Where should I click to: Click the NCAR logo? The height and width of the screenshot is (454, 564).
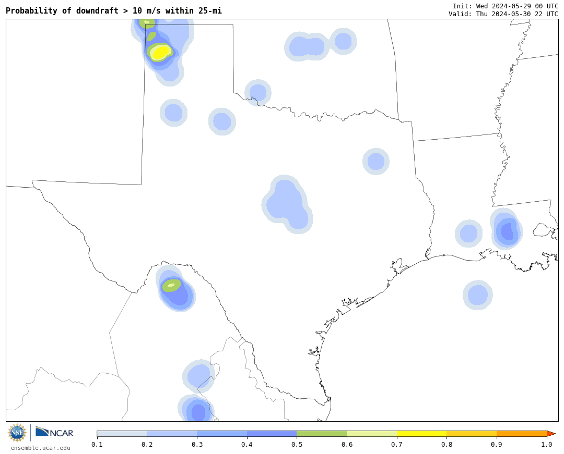click(x=55, y=432)
